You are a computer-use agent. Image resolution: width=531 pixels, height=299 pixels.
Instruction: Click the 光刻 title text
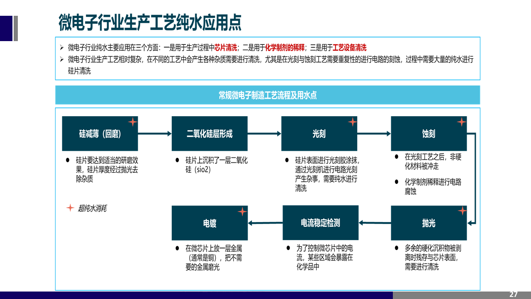tap(319, 134)
